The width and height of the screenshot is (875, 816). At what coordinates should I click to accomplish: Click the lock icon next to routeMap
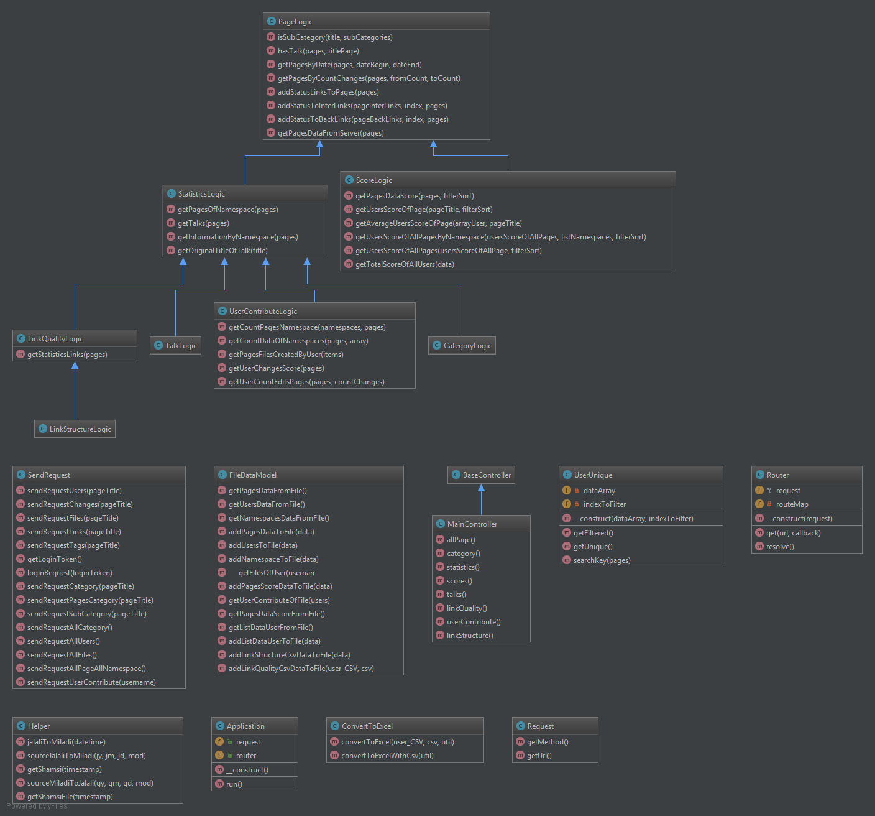[x=769, y=504]
